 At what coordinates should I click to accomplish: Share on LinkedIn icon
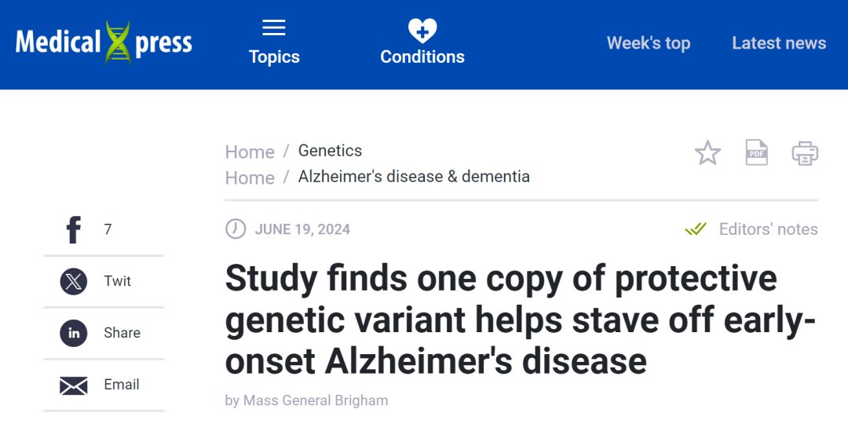pyautogui.click(x=74, y=333)
